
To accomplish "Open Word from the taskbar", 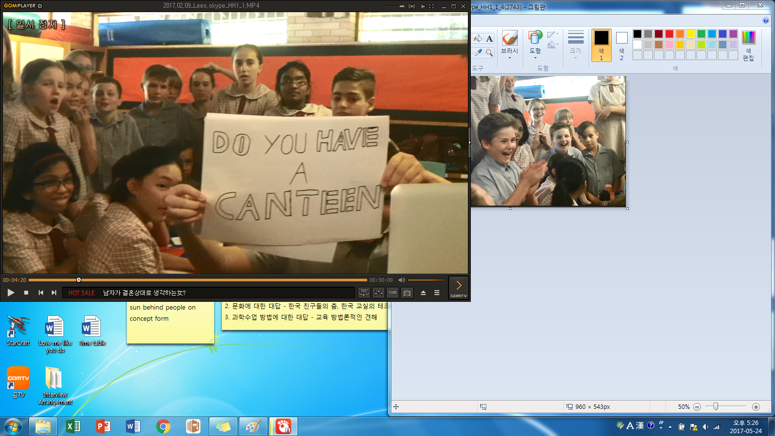I will tap(133, 427).
